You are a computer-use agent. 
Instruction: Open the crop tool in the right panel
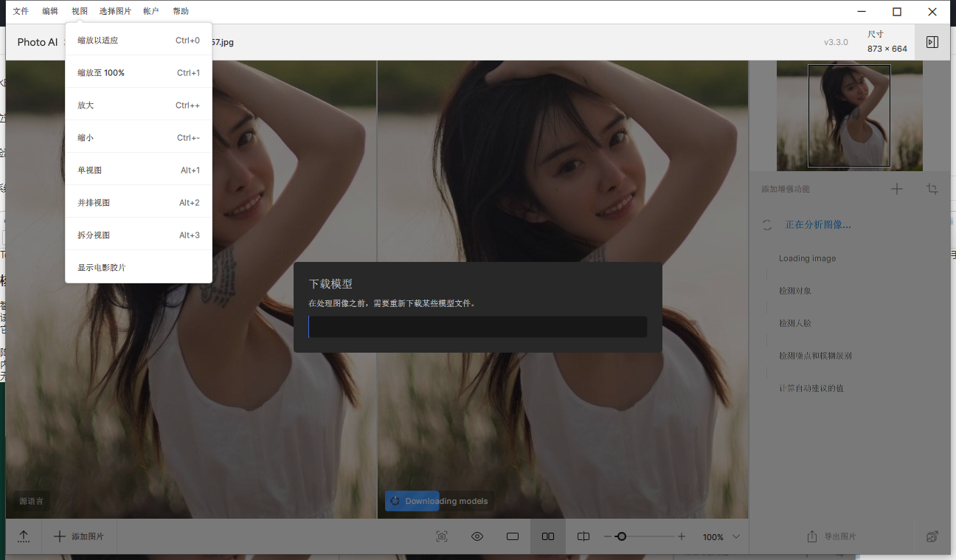932,189
